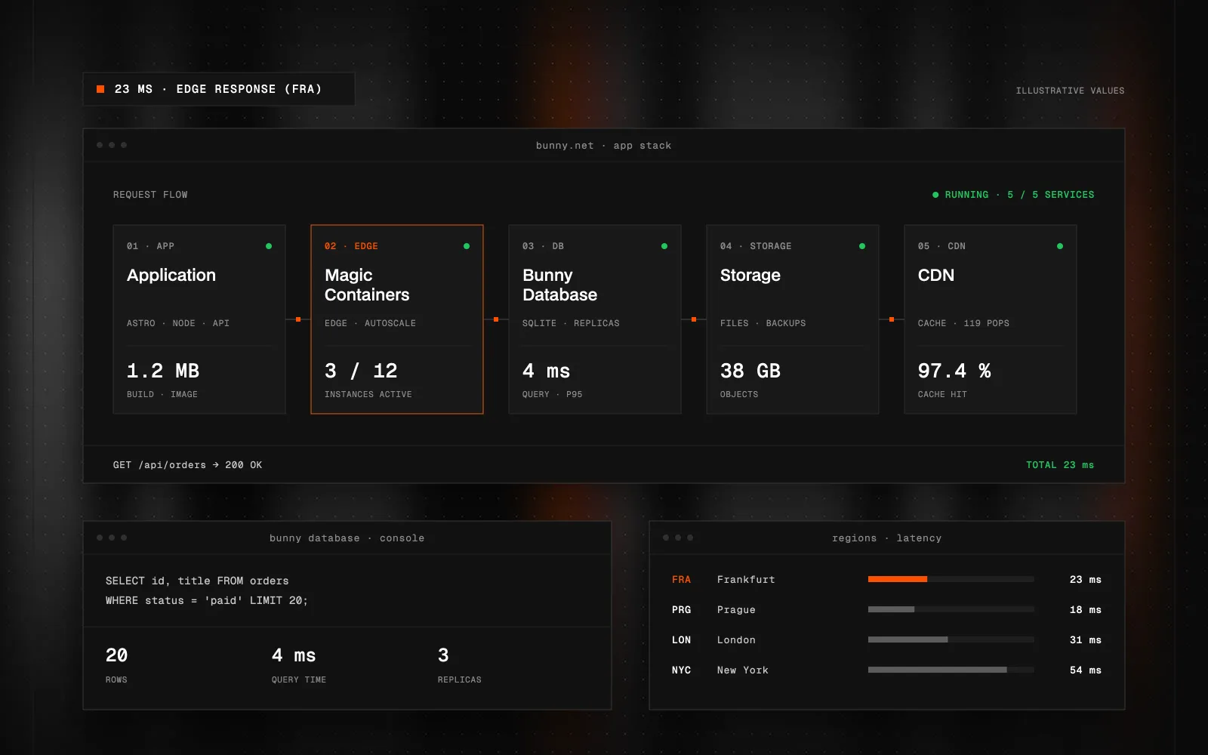Select the NYC New York region row
The image size is (1208, 755).
[x=886, y=670]
